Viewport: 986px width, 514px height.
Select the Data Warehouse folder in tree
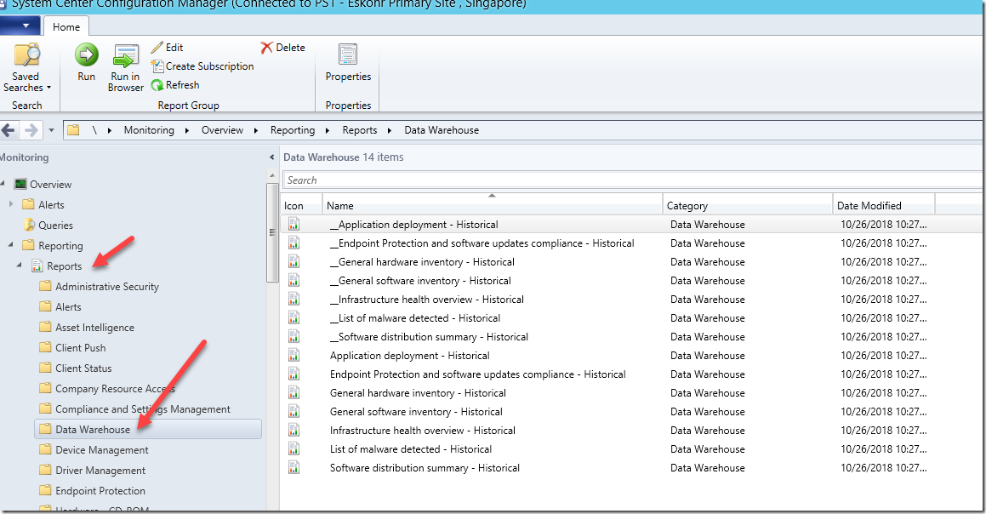[148, 429]
